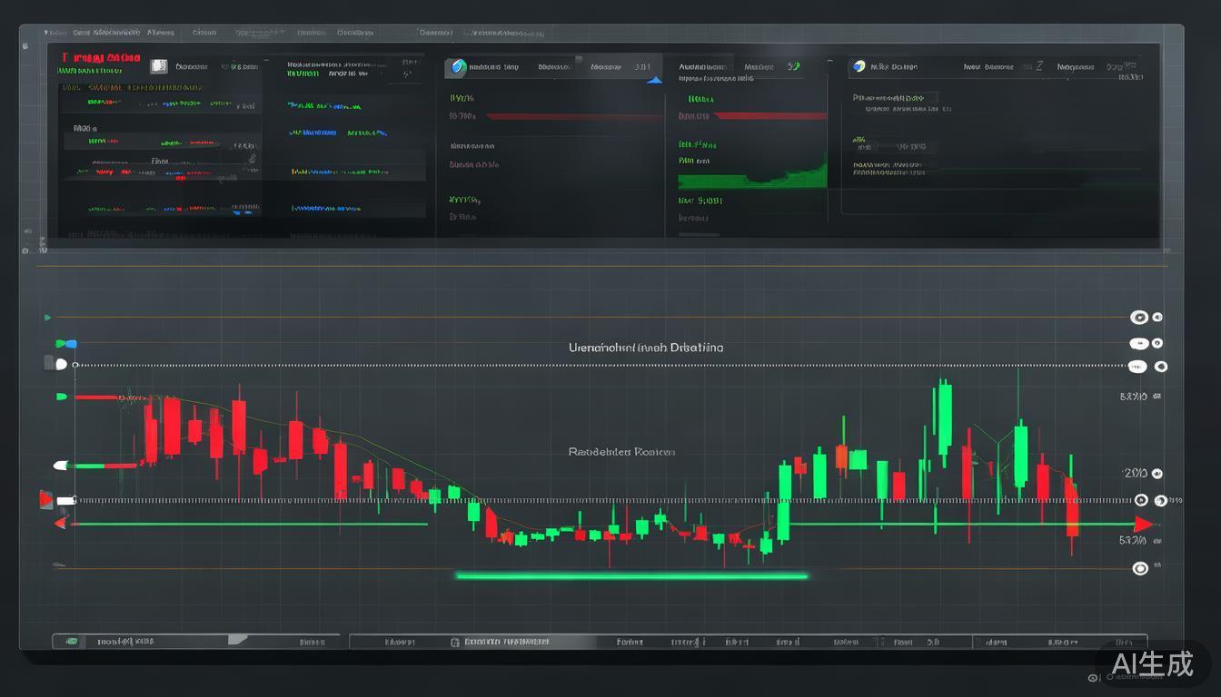Select the Cloud item in the top menu bar
1221x697 pixels.
tap(203, 32)
